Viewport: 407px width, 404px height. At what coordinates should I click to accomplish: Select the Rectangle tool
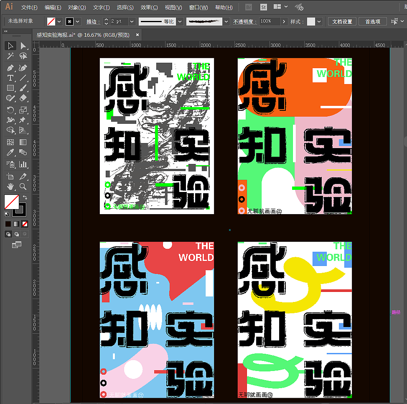[10, 88]
